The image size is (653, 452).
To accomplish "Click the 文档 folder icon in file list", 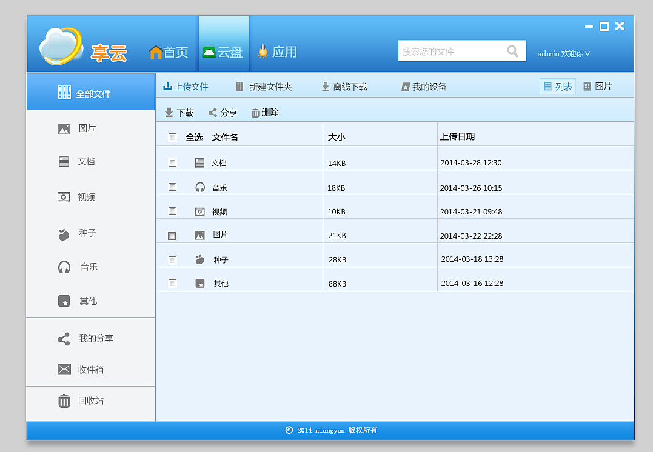I will coord(200,163).
